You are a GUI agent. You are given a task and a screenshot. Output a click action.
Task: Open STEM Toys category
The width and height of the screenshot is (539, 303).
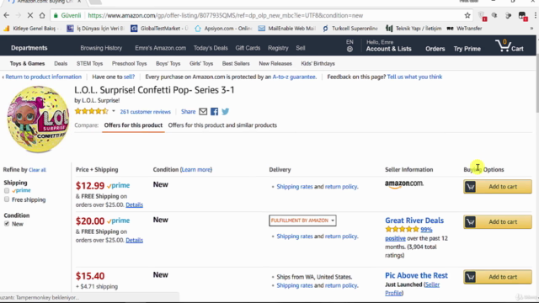(x=90, y=64)
